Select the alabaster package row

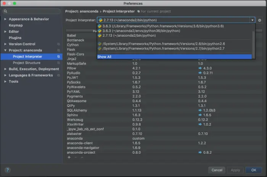[164, 134]
